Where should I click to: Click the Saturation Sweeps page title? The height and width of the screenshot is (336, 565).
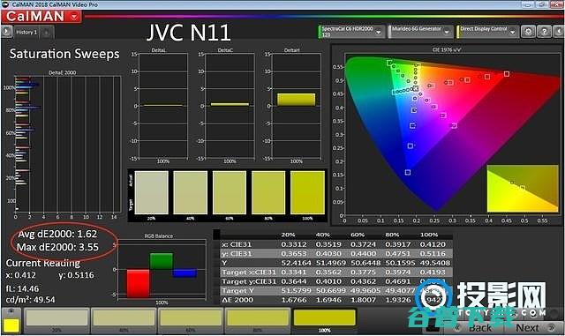click(x=64, y=54)
